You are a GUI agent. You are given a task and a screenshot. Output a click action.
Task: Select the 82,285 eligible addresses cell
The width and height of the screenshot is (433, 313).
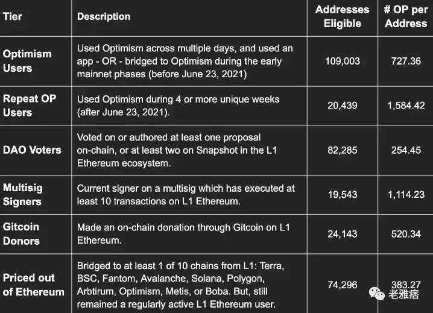click(x=342, y=150)
